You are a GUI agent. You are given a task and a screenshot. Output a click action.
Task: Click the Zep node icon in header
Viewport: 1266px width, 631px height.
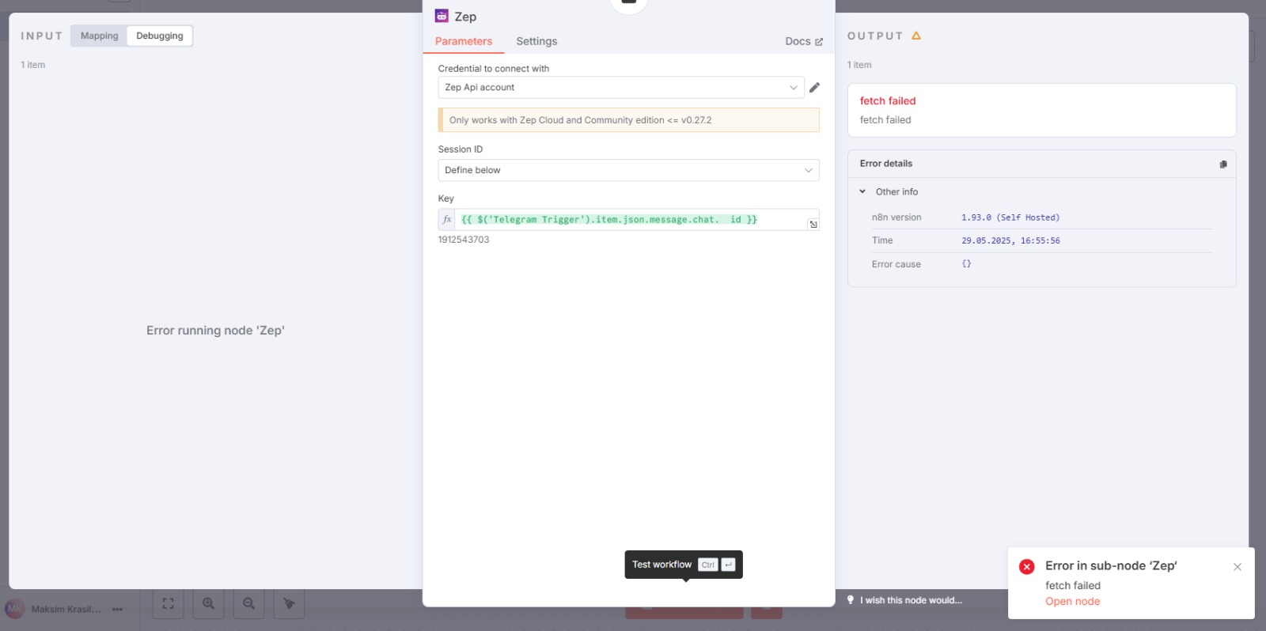442,16
